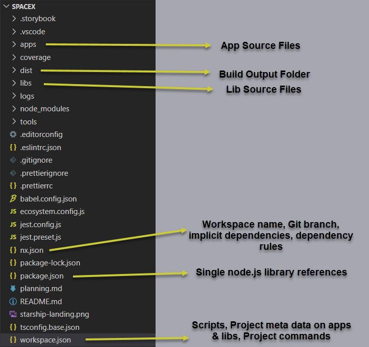Collapse the SPACEX root folder chevron
Screen dimensions: 369x347
pos(7,7)
